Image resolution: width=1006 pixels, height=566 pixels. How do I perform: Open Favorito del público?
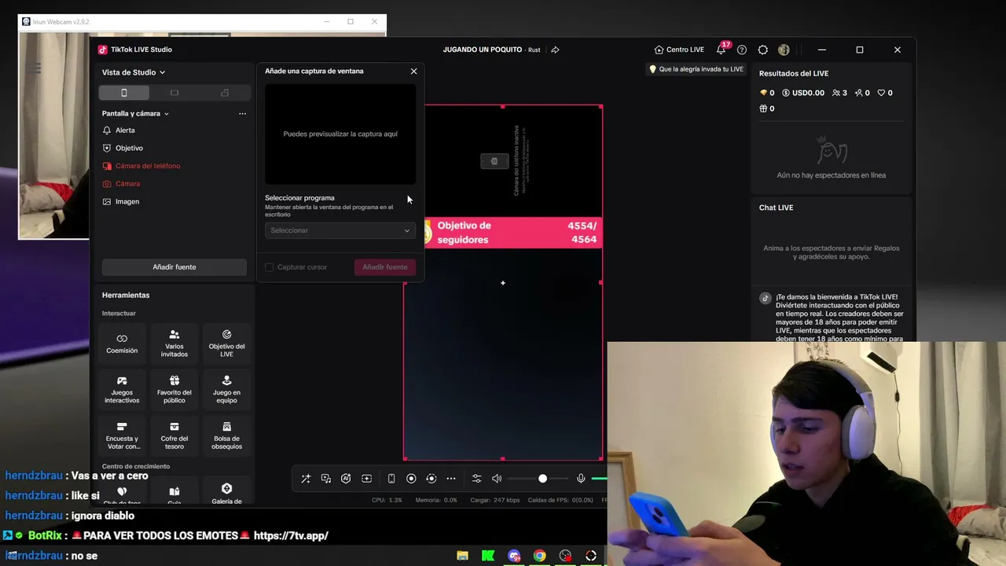click(x=174, y=390)
